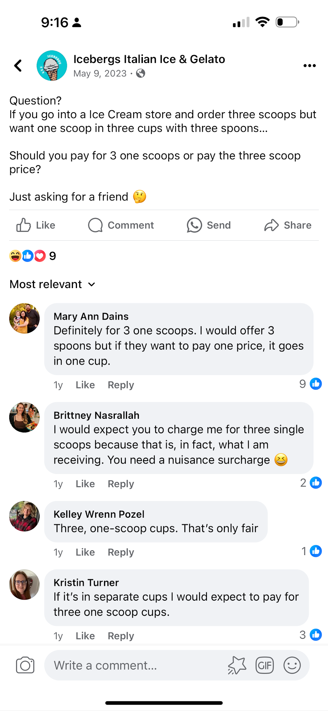The width and height of the screenshot is (328, 711).
Task: Tap the camera icon to attach photo
Action: click(x=25, y=665)
